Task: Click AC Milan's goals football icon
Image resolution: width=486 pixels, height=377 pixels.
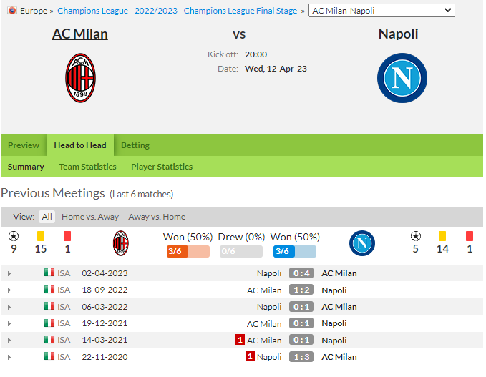Action: 14,236
